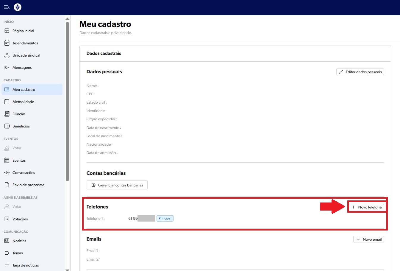Click the Mensagens send icon
Screen dimensions: 400x271
[x=7, y=68]
